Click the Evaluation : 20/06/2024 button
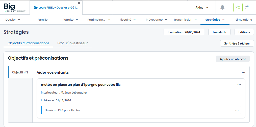The image size is (256, 127). tap(184, 32)
